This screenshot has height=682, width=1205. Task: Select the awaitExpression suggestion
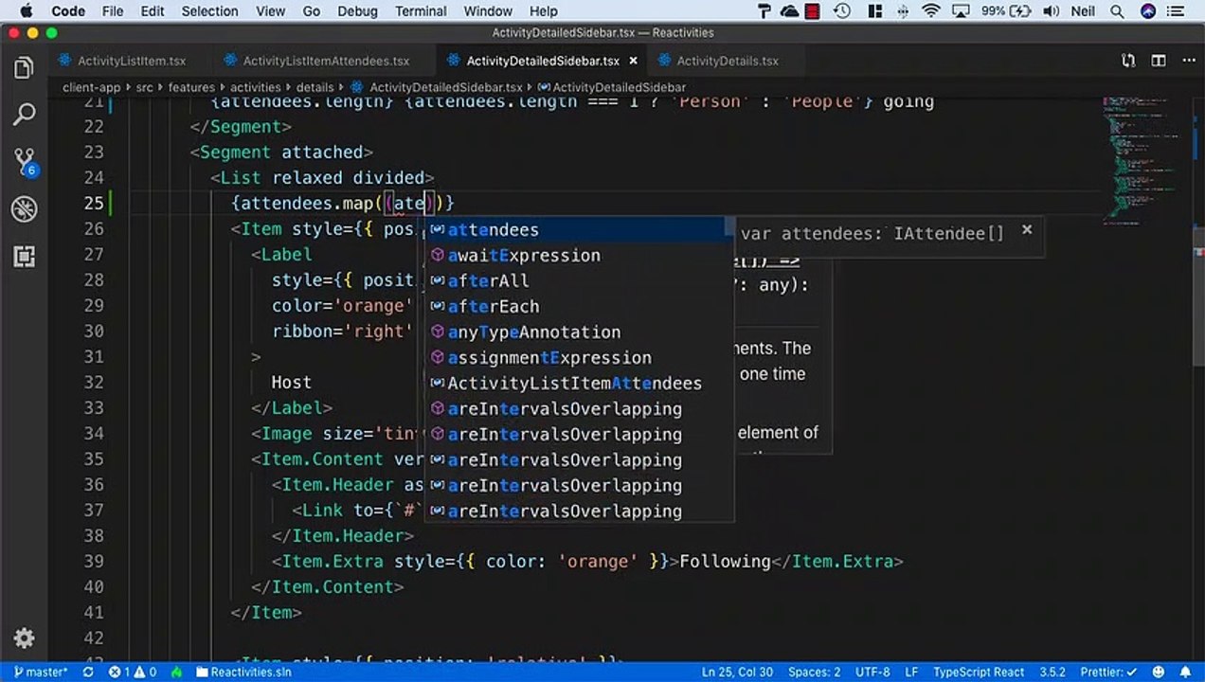(578, 256)
